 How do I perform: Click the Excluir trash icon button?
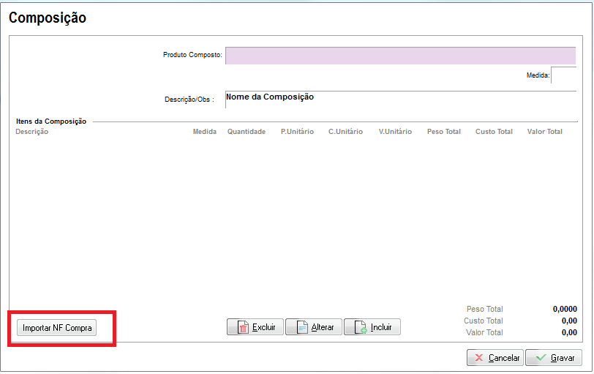click(255, 327)
